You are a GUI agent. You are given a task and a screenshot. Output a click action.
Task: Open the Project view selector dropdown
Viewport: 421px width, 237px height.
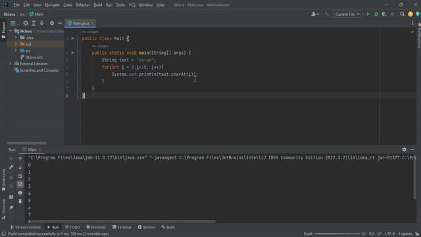click(x=14, y=24)
